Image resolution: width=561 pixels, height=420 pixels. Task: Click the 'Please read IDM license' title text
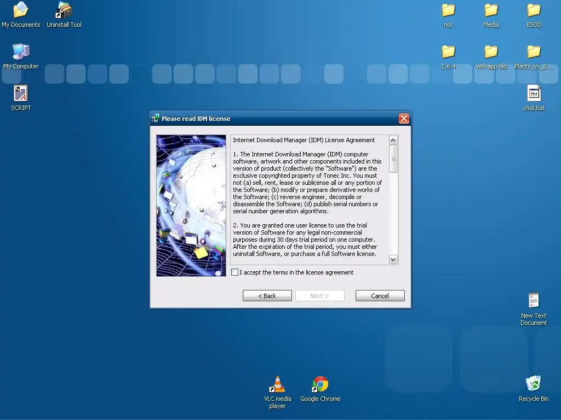(196, 119)
